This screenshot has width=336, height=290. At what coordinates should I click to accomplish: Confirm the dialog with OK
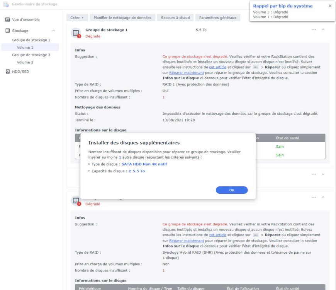pyautogui.click(x=232, y=190)
